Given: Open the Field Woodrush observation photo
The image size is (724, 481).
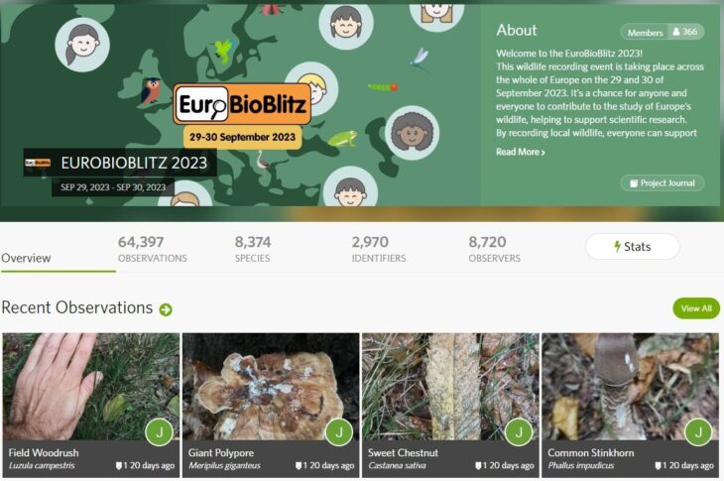Looking at the screenshot, I should 91,387.
